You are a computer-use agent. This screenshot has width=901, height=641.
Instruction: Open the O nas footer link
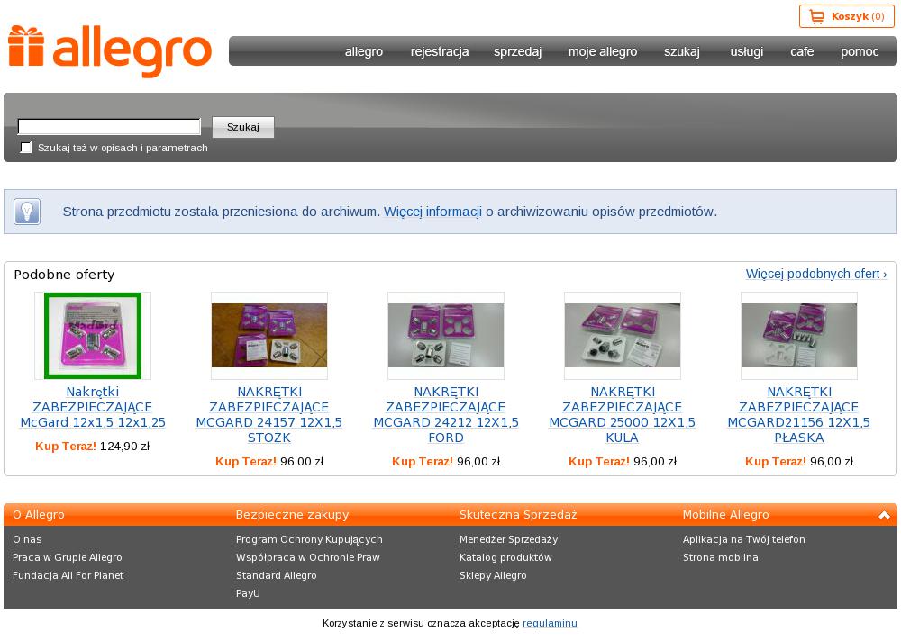(x=27, y=539)
